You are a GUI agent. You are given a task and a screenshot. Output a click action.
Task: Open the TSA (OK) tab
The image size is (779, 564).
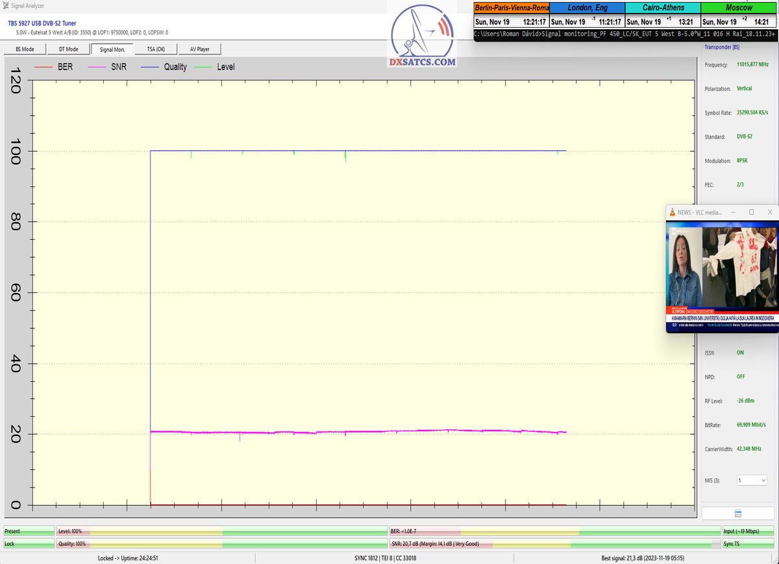[x=156, y=49]
